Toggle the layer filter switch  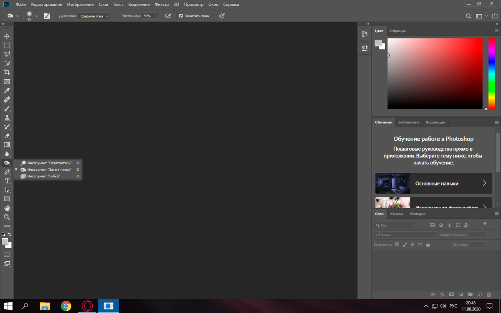point(485,224)
